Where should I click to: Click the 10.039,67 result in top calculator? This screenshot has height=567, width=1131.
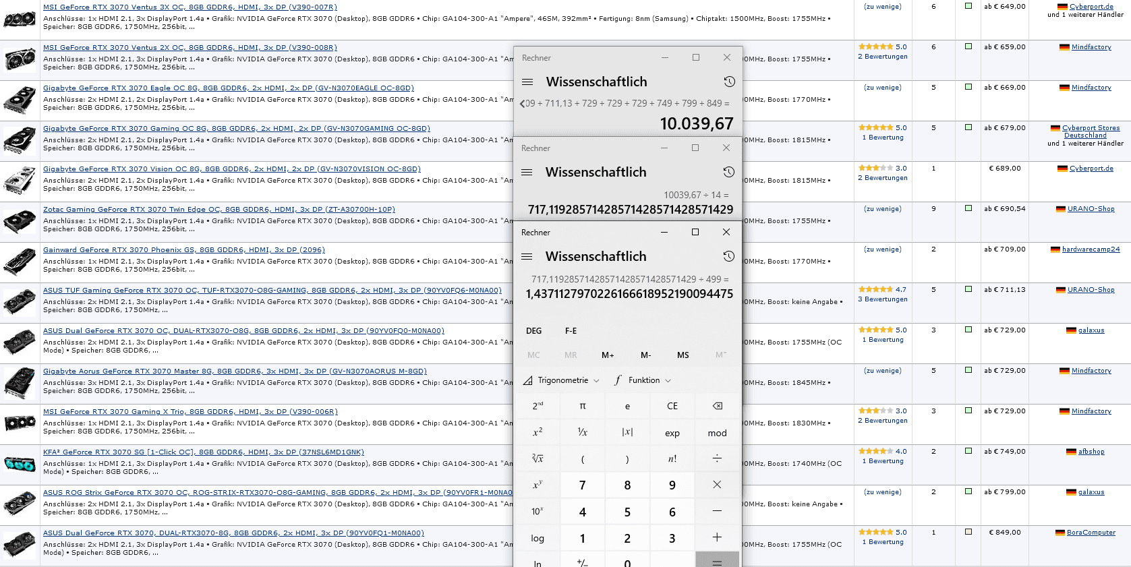click(696, 124)
